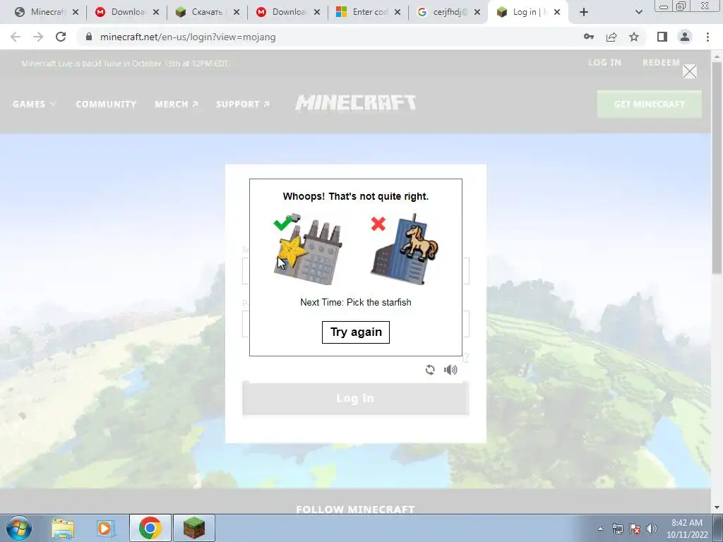Click the greyed Log in button
This screenshot has height=542, width=723.
tap(356, 398)
